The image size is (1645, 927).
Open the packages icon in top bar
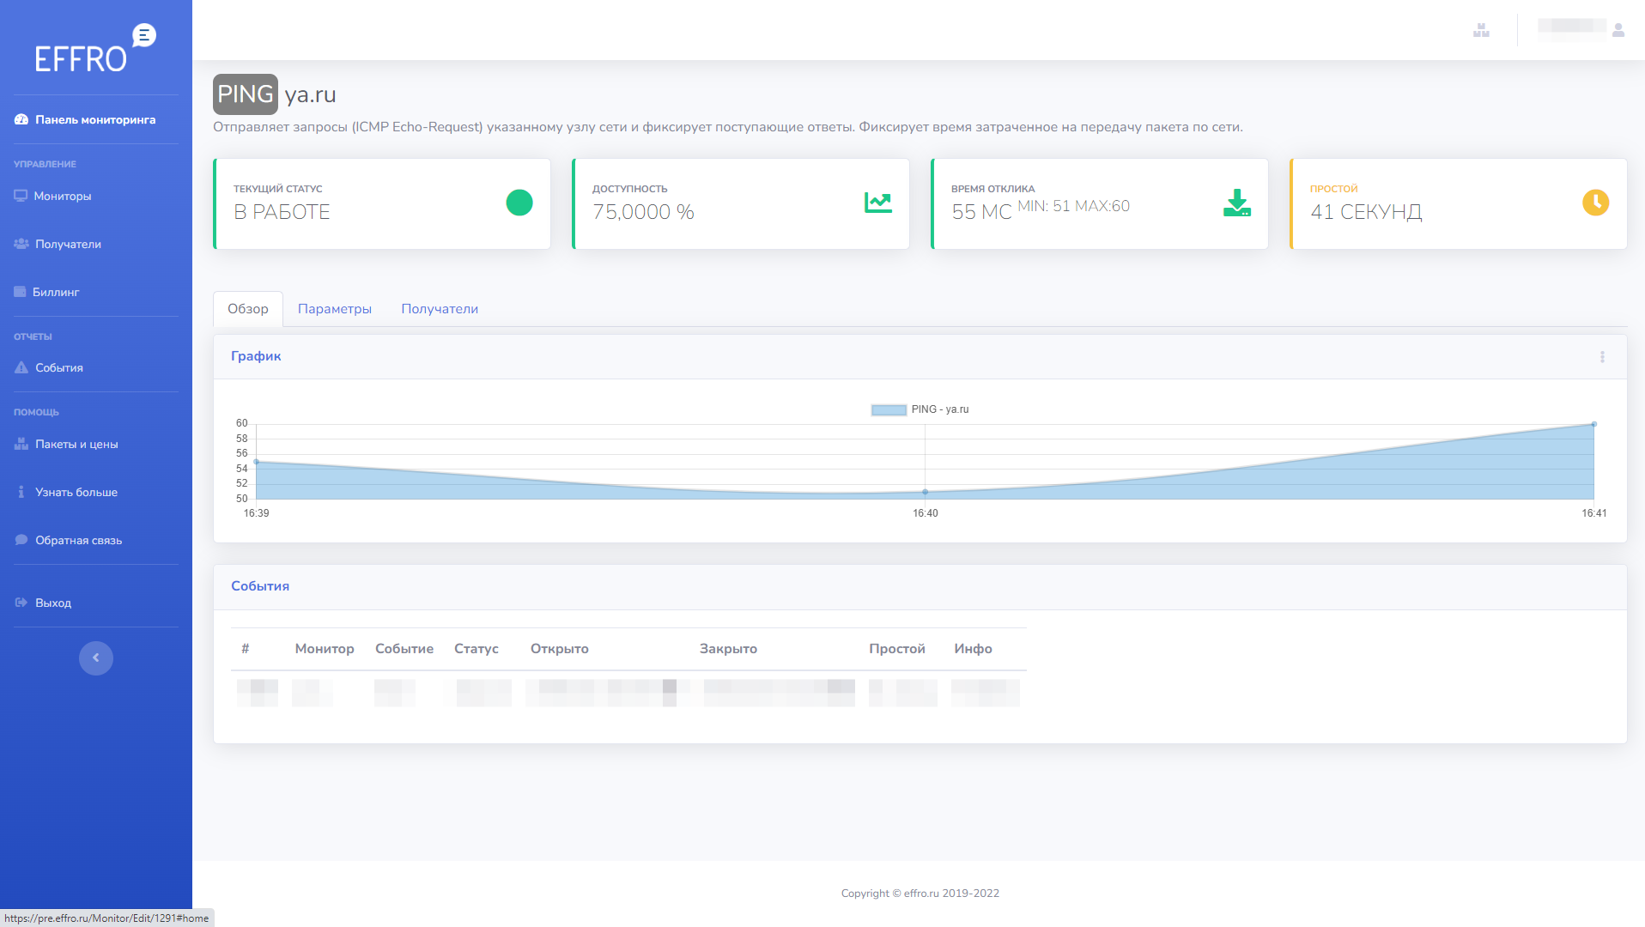(1481, 31)
